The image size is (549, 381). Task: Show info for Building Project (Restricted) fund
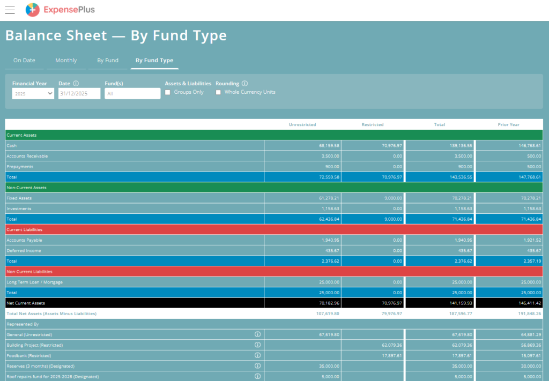pyautogui.click(x=257, y=345)
